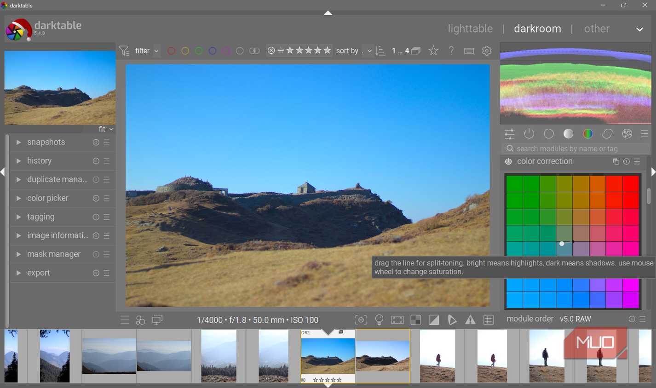Switch to the lighttable view
This screenshot has height=388, width=656.
(x=470, y=29)
